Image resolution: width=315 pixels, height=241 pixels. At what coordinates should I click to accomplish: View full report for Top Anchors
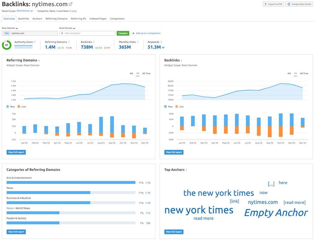(174, 232)
